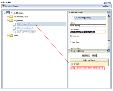Click the info icon beside e test
The width and height of the screenshot is (113, 91).
tap(72, 64)
